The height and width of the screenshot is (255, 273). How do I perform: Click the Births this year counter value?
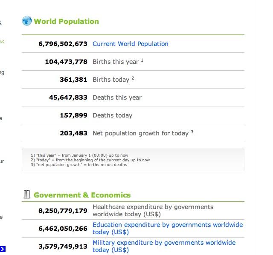66,62
